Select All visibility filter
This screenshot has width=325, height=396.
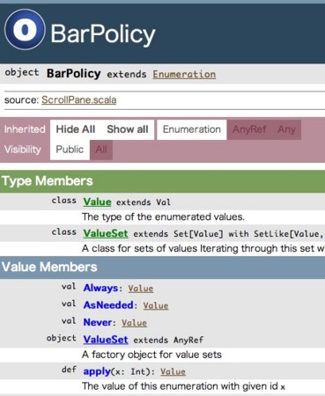coord(101,150)
